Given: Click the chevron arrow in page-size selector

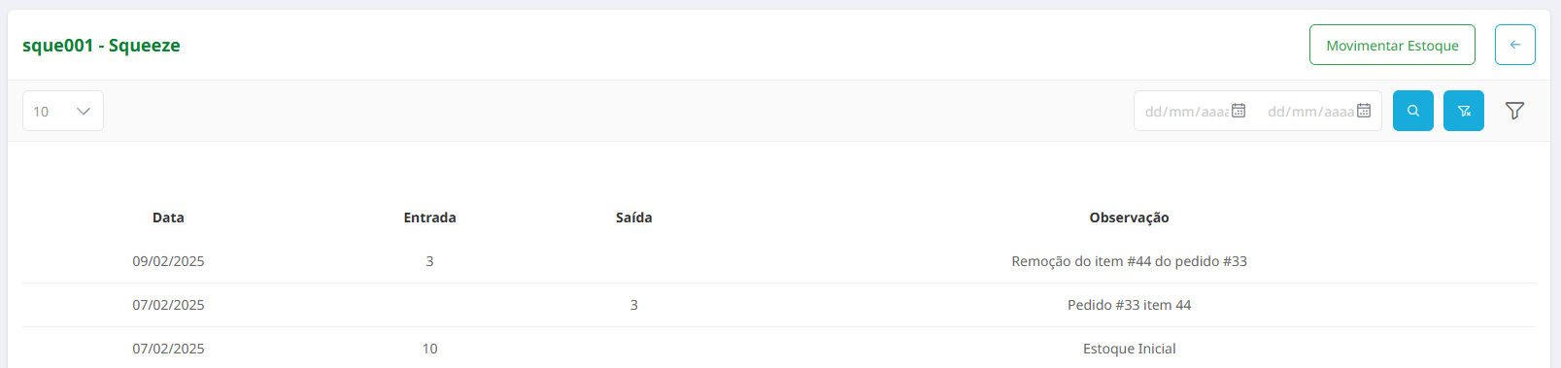Looking at the screenshot, I should 84,111.
